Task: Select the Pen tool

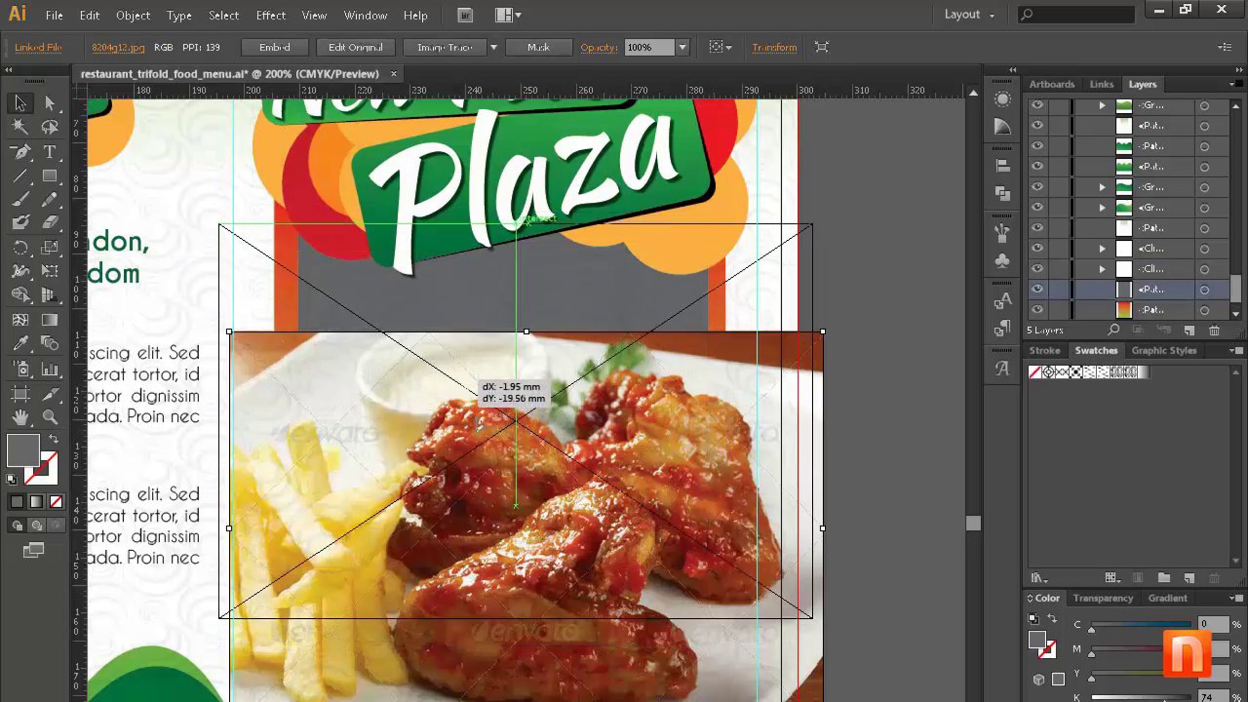Action: click(20, 152)
